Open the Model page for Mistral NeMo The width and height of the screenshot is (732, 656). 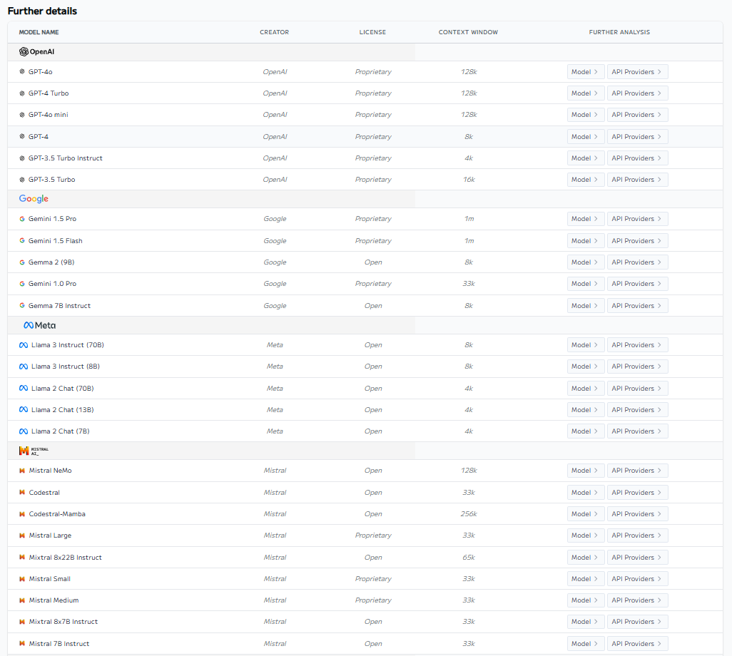tap(586, 471)
